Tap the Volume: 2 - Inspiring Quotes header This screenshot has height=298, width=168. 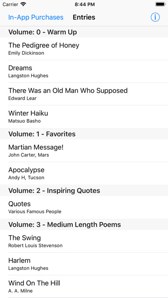84,190
